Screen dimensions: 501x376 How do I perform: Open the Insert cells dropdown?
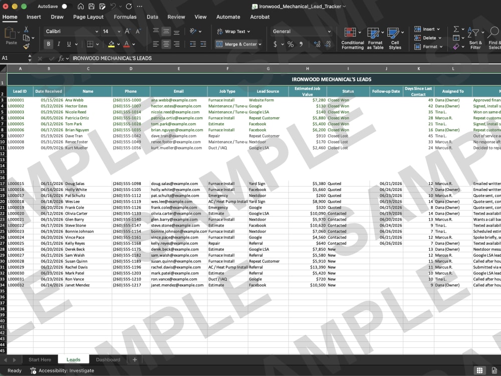click(x=427, y=29)
